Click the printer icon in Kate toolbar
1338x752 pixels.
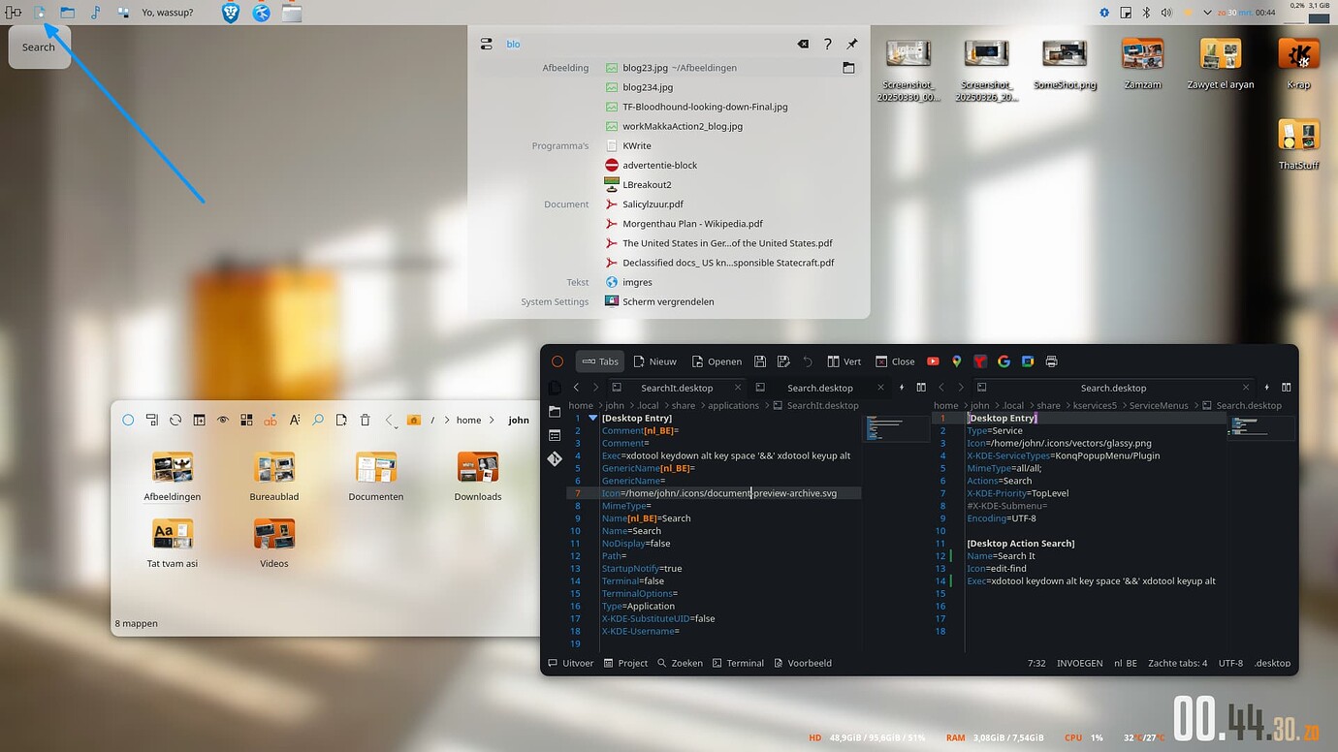tap(1051, 361)
